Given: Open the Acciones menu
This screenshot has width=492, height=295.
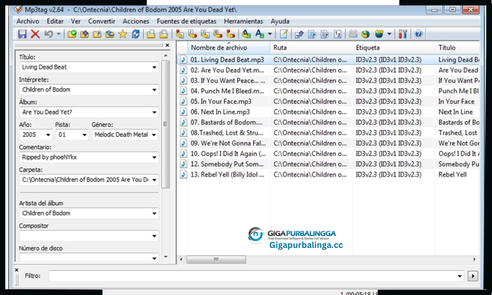Looking at the screenshot, I should (x=136, y=21).
